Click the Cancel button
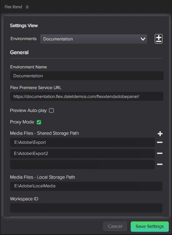Image resolution: width=172 pixels, height=235 pixels. (x=115, y=226)
